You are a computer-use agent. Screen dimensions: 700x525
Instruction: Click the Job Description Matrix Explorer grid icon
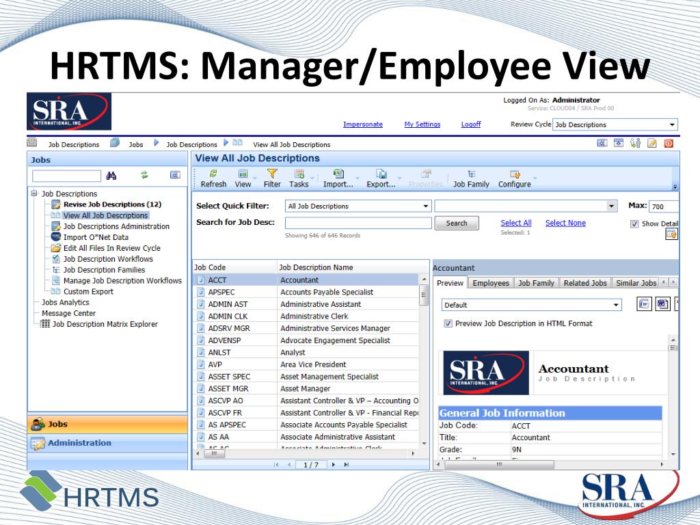coord(45,324)
